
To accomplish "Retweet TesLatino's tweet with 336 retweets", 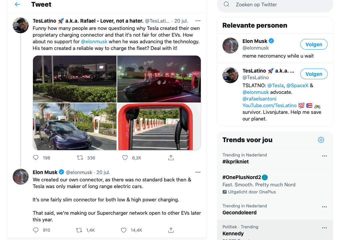I will click(80, 157).
